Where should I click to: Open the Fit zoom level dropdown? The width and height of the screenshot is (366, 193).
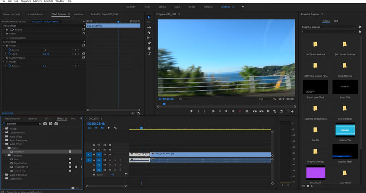[184, 99]
